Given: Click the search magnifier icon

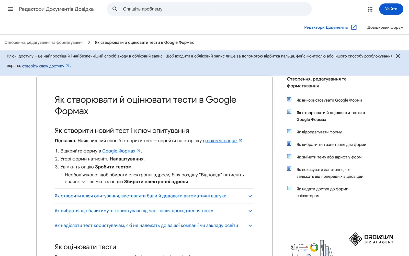Looking at the screenshot, I should pos(115,9).
